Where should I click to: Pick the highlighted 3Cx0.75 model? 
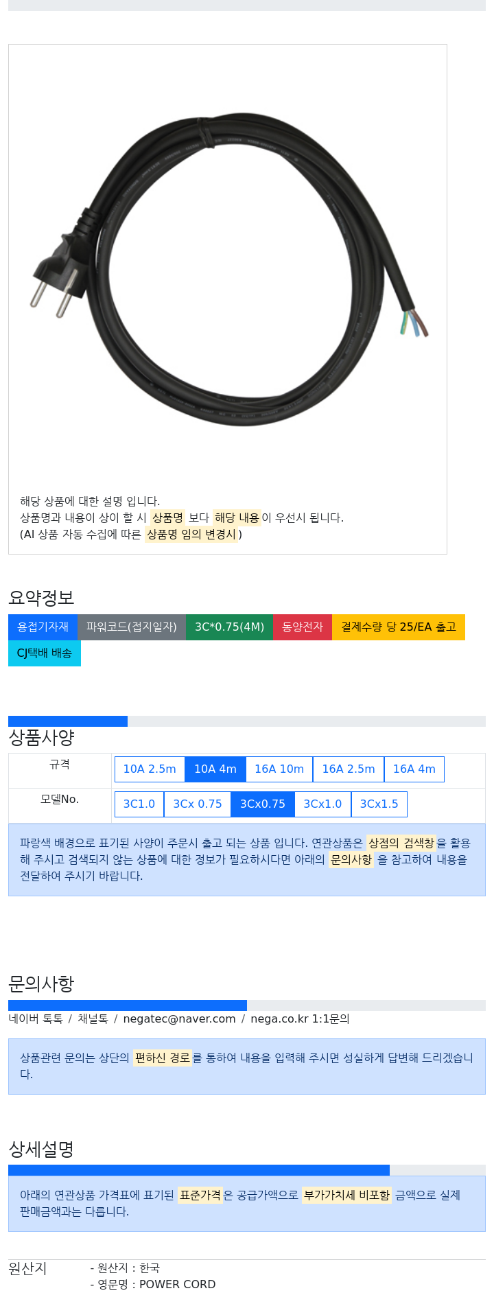(x=263, y=804)
